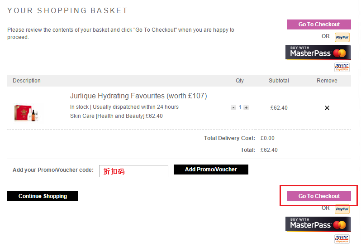Screen dimensions: 361x252
Task: Choose the bottom Alipay payment icon
Action: pos(342,239)
